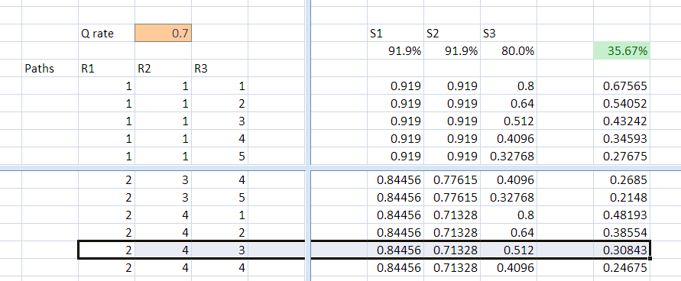Click S3 value 0.512 in the 0.43242 row
Image resolution: width=681 pixels, height=281 pixels.
click(508, 121)
